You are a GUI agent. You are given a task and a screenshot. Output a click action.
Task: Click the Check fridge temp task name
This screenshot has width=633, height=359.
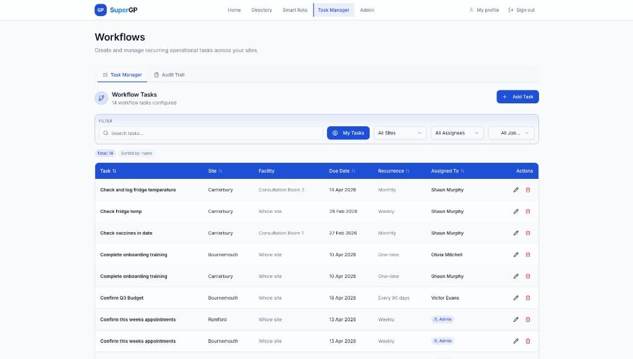coord(121,212)
